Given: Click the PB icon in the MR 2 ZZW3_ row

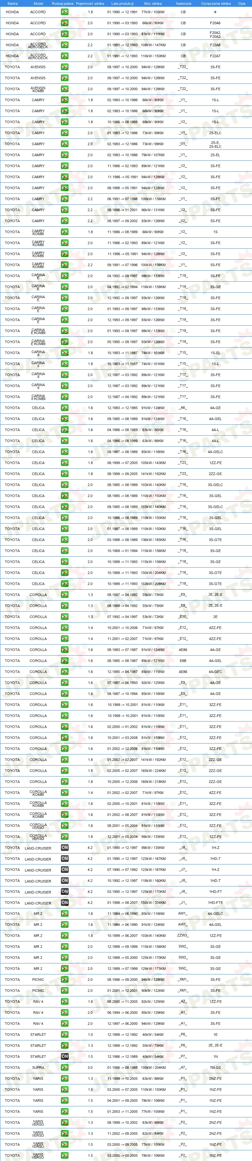Looking at the screenshot, I should [65, 936].
